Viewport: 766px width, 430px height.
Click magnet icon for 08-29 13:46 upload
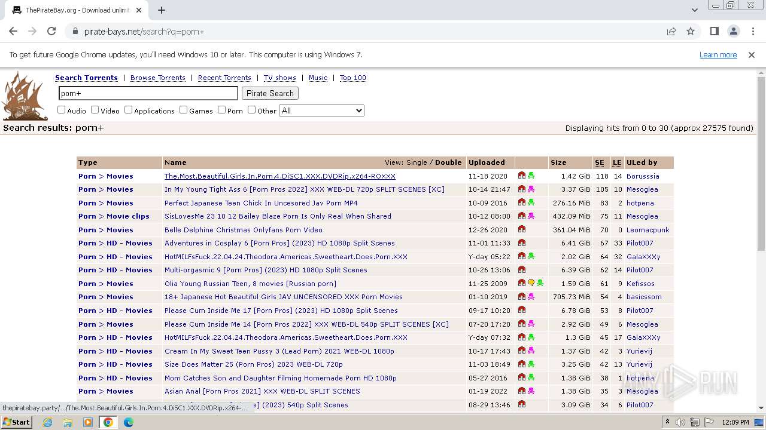point(522,405)
